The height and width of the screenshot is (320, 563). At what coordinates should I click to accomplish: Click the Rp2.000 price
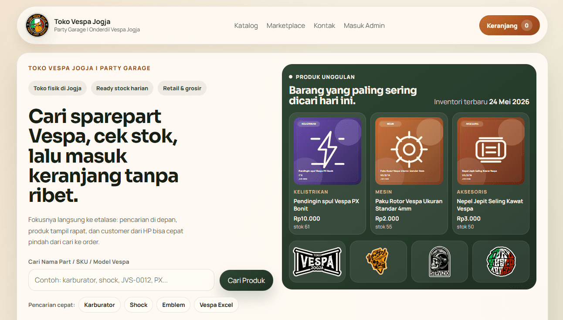point(387,219)
